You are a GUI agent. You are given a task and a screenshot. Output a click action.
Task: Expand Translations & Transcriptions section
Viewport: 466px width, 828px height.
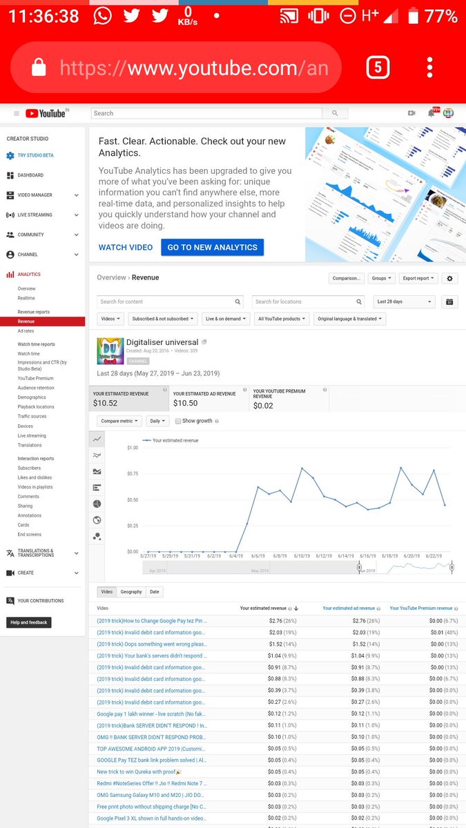tap(76, 553)
